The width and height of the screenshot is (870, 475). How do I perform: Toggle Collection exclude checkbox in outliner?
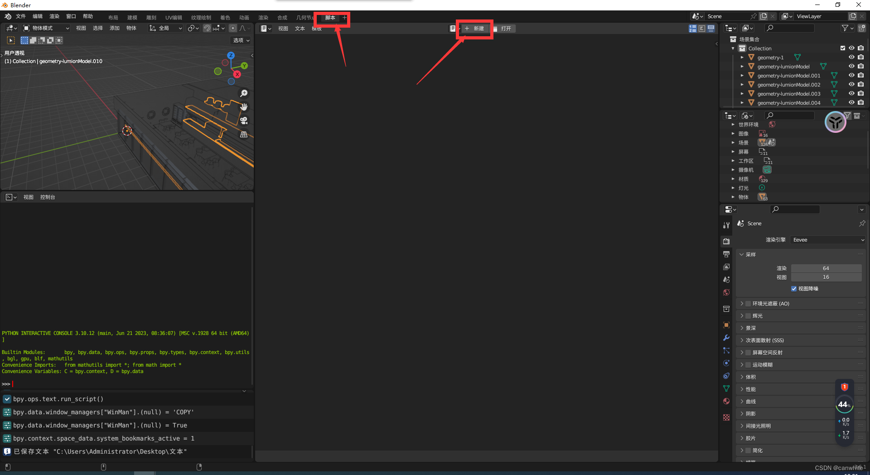[843, 48]
